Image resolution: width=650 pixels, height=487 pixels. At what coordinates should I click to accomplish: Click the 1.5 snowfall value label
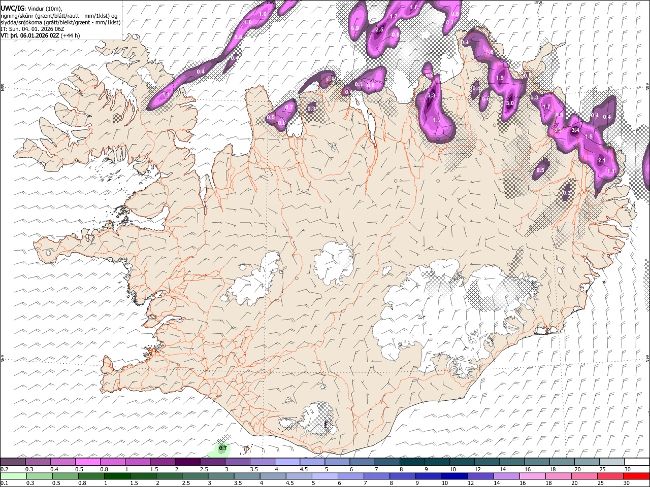[x=589, y=137]
